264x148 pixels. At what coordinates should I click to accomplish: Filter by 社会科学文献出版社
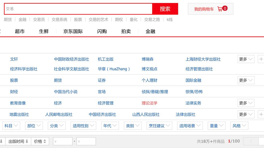71,69
